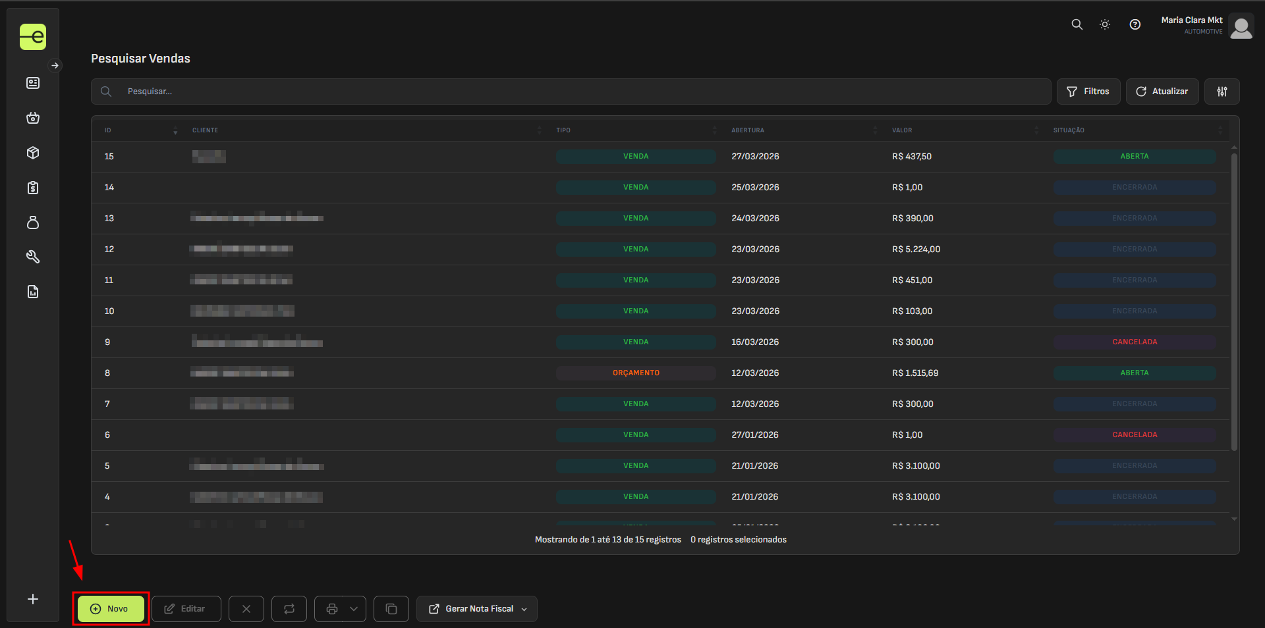Open the wrench sidebar icon

33,257
